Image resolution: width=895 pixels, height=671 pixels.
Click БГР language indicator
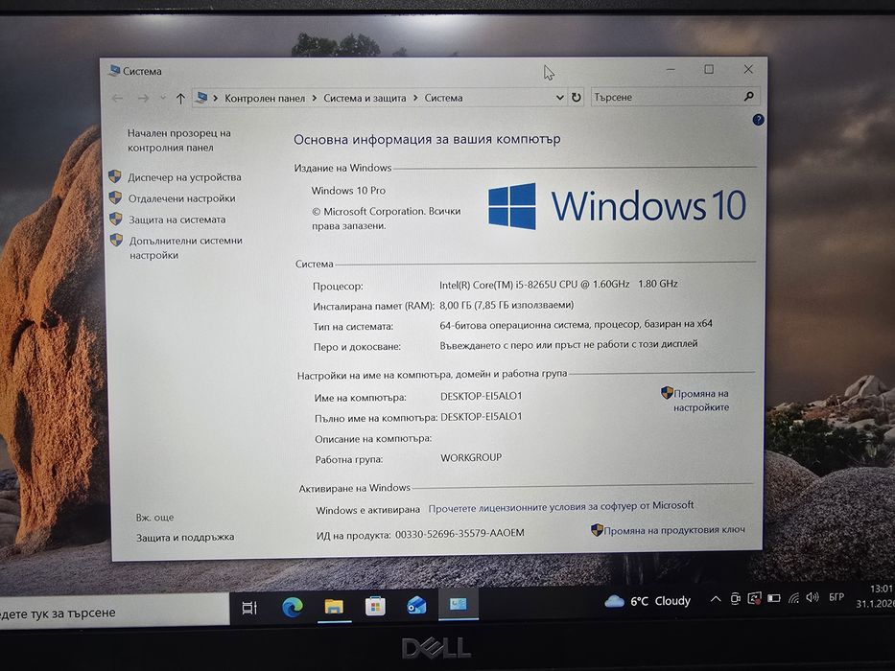coord(836,597)
